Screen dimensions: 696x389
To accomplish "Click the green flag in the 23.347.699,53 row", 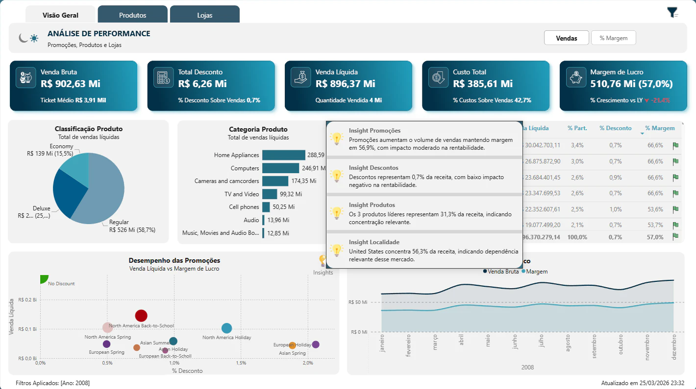I will [x=675, y=193].
